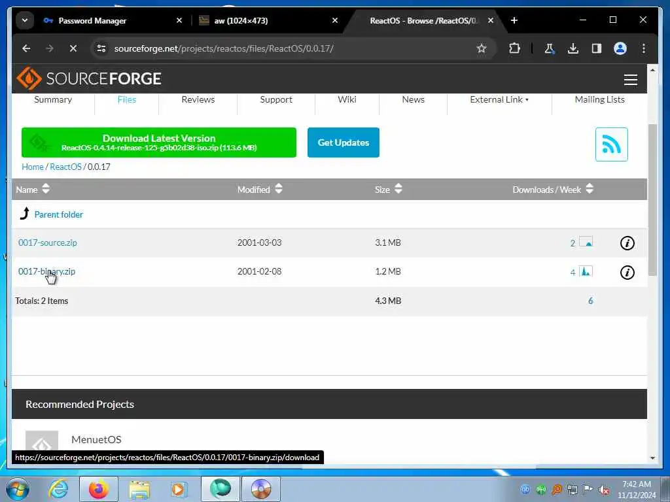Viewport: 670px width, 502px height.
Task: Switch to the Summary tab
Action: click(x=53, y=99)
